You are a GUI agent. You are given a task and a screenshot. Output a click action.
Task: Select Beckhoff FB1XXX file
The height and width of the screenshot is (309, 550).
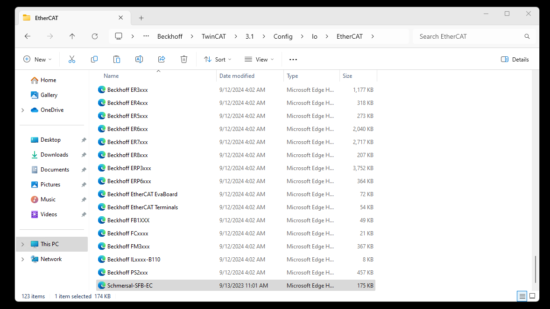[x=236, y=220]
